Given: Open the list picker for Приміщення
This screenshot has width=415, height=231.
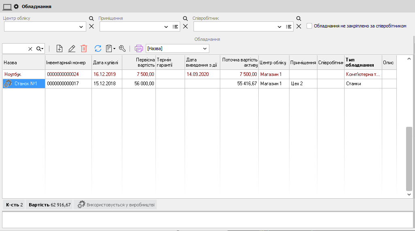Looking at the screenshot, I should pos(175,27).
